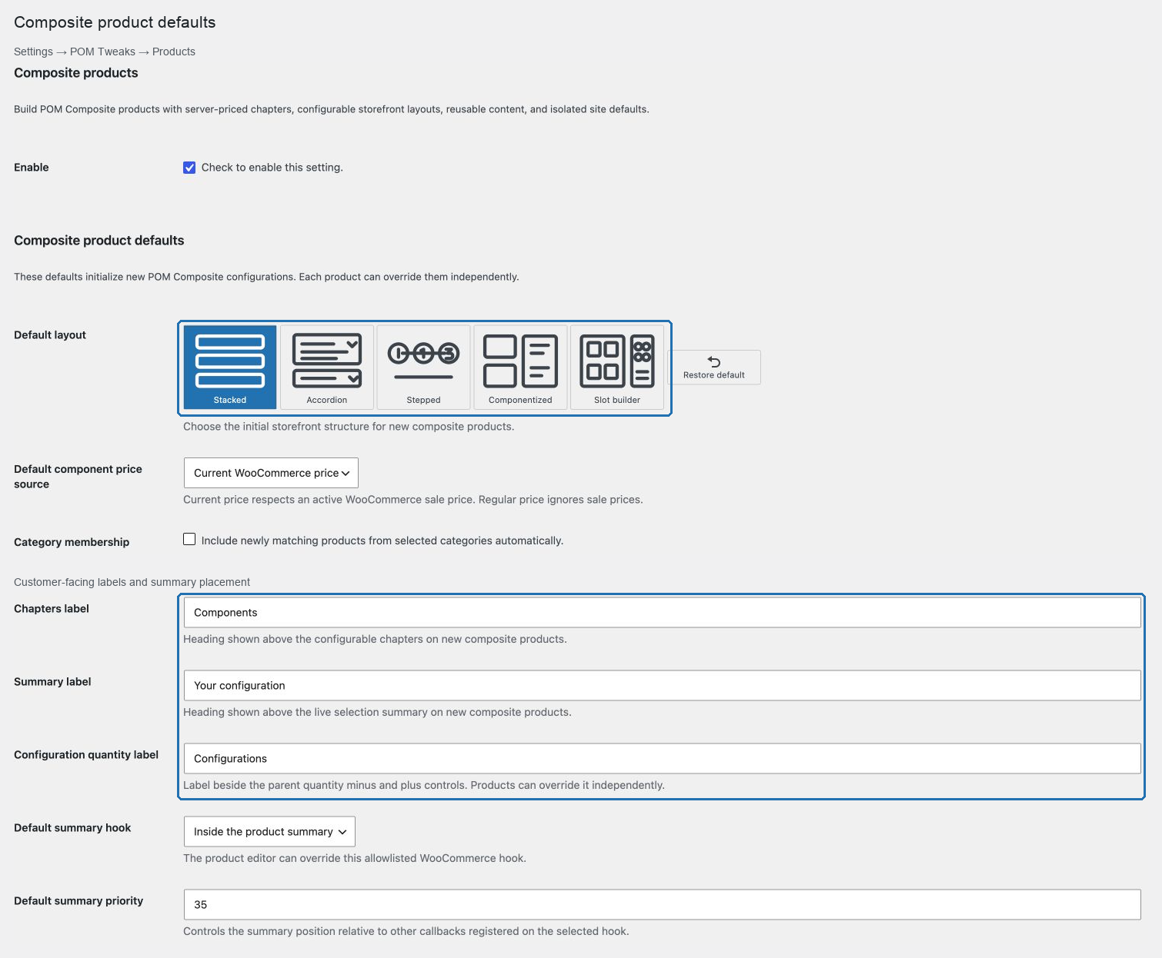Edit the Configuration quantity label field
This screenshot has height=958, width=1162.
[662, 758]
